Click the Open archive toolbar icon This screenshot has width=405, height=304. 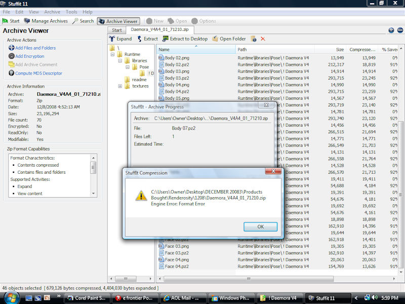pyautogui.click(x=177, y=21)
